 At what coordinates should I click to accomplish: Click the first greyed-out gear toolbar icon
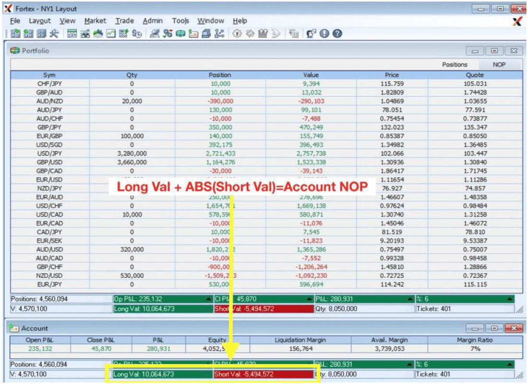pyautogui.click(x=237, y=33)
